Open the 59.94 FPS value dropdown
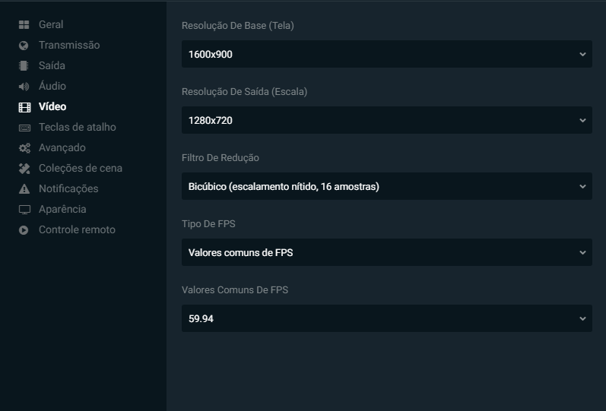606x411 pixels. tap(387, 318)
